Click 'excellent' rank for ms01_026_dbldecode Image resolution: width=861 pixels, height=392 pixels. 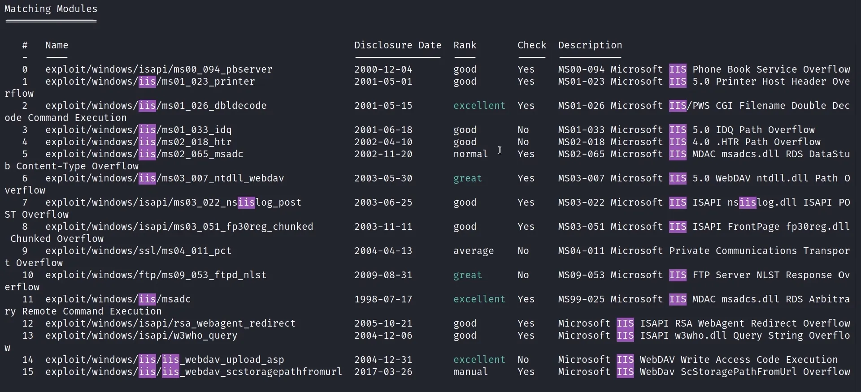pyautogui.click(x=479, y=106)
